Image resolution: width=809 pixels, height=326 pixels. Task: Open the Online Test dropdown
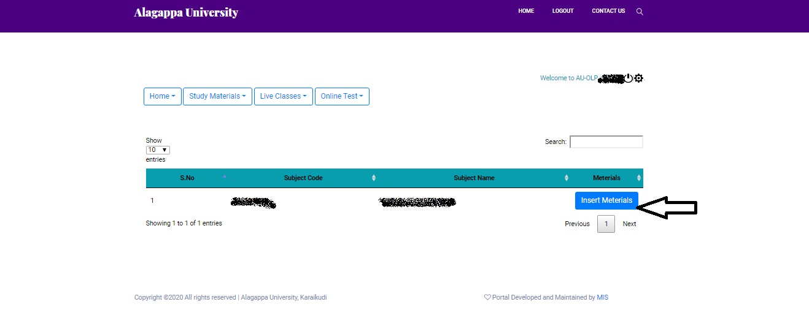(x=342, y=96)
